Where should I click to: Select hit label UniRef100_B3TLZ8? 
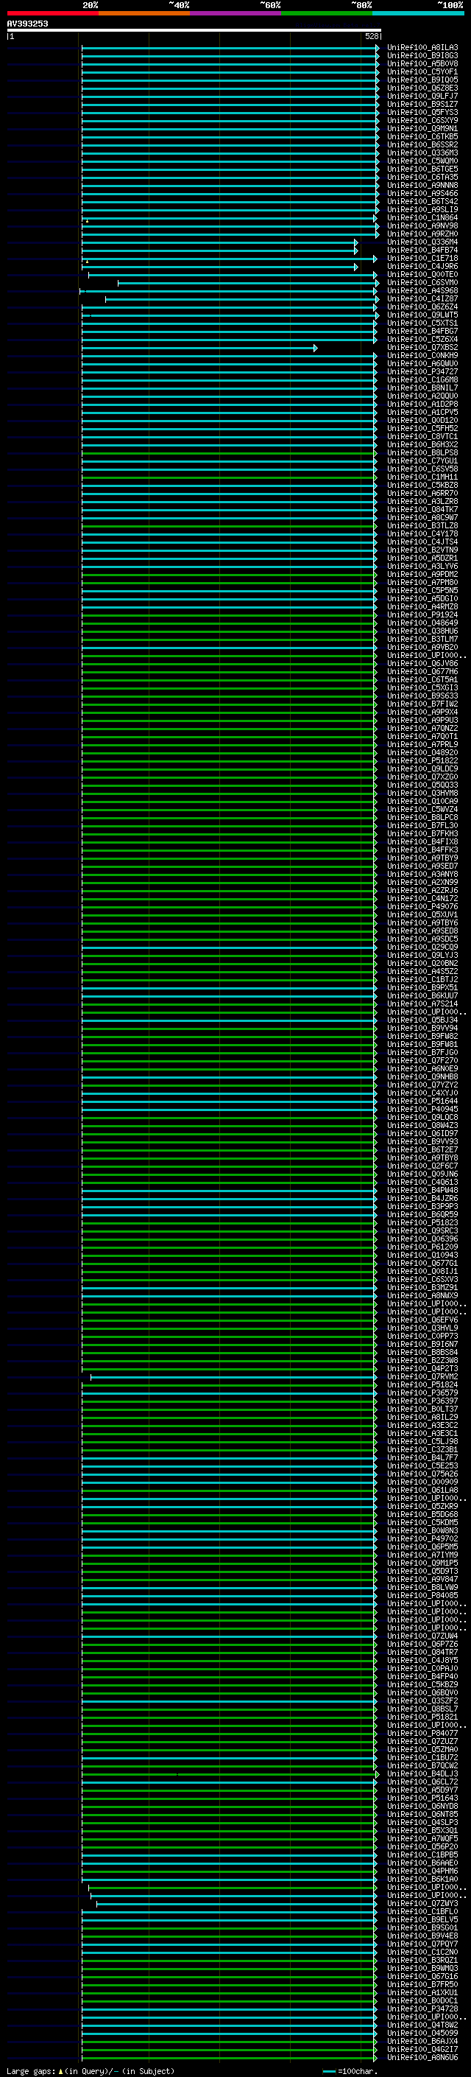pyautogui.click(x=422, y=526)
